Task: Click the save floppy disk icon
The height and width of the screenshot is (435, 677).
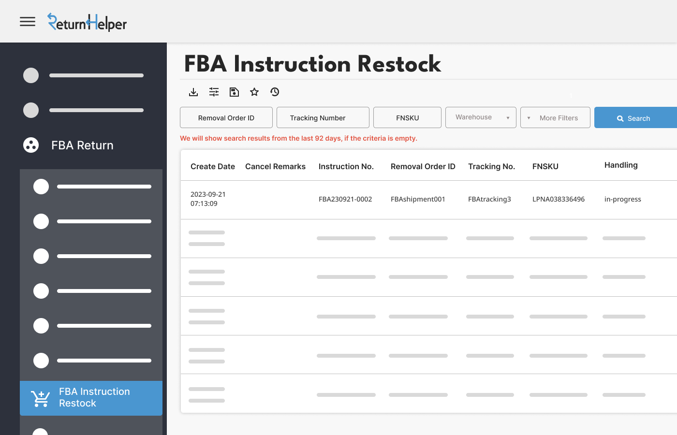Action: point(234,92)
